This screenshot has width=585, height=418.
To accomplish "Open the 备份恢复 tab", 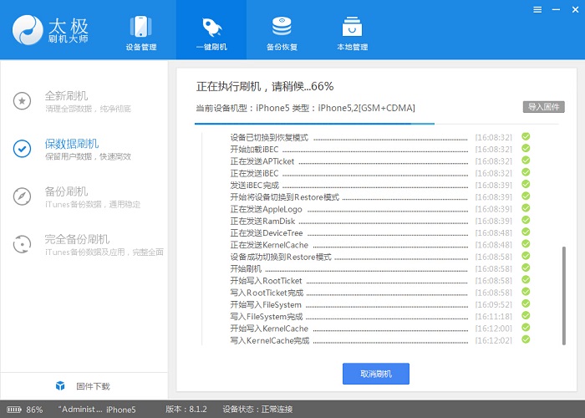I will click(x=282, y=33).
